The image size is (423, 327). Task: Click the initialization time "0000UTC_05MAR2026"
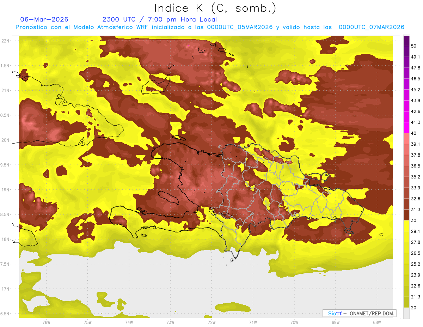click(240, 27)
